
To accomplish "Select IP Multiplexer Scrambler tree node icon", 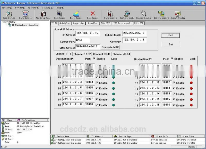I will click(x=10, y=25).
